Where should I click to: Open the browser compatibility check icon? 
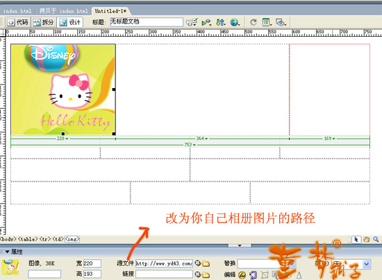coord(206,22)
